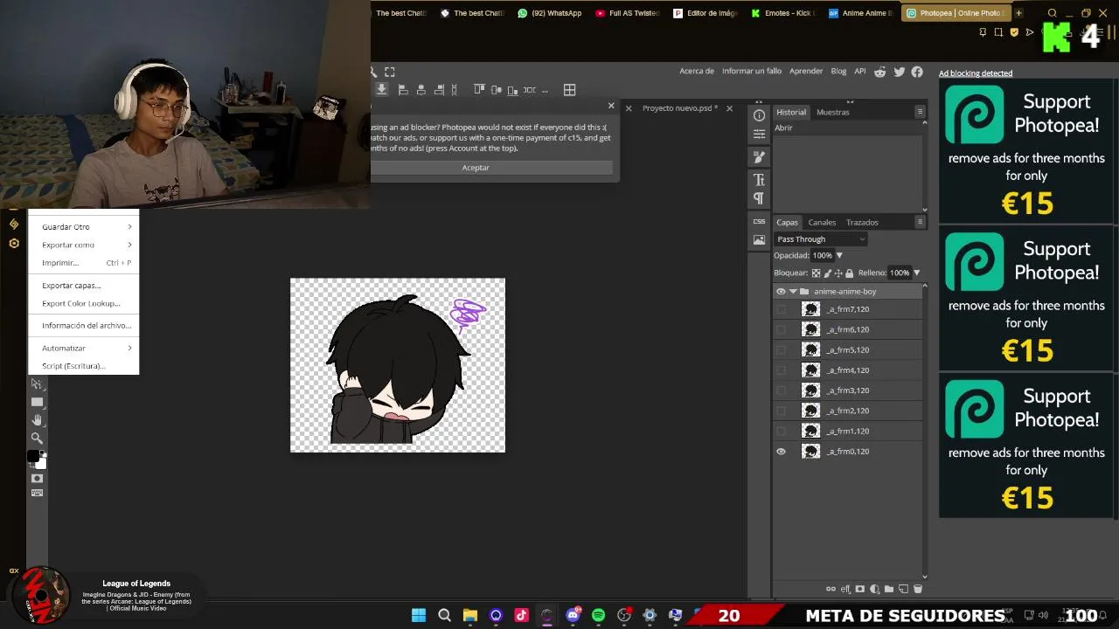Screen dimensions: 1119x629
Task: Open the Info panel icon
Action: pos(759,115)
